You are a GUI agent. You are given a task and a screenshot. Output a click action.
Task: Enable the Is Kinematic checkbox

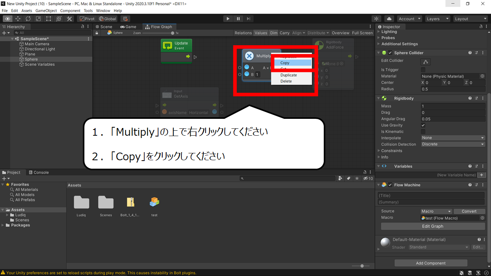point(423,131)
